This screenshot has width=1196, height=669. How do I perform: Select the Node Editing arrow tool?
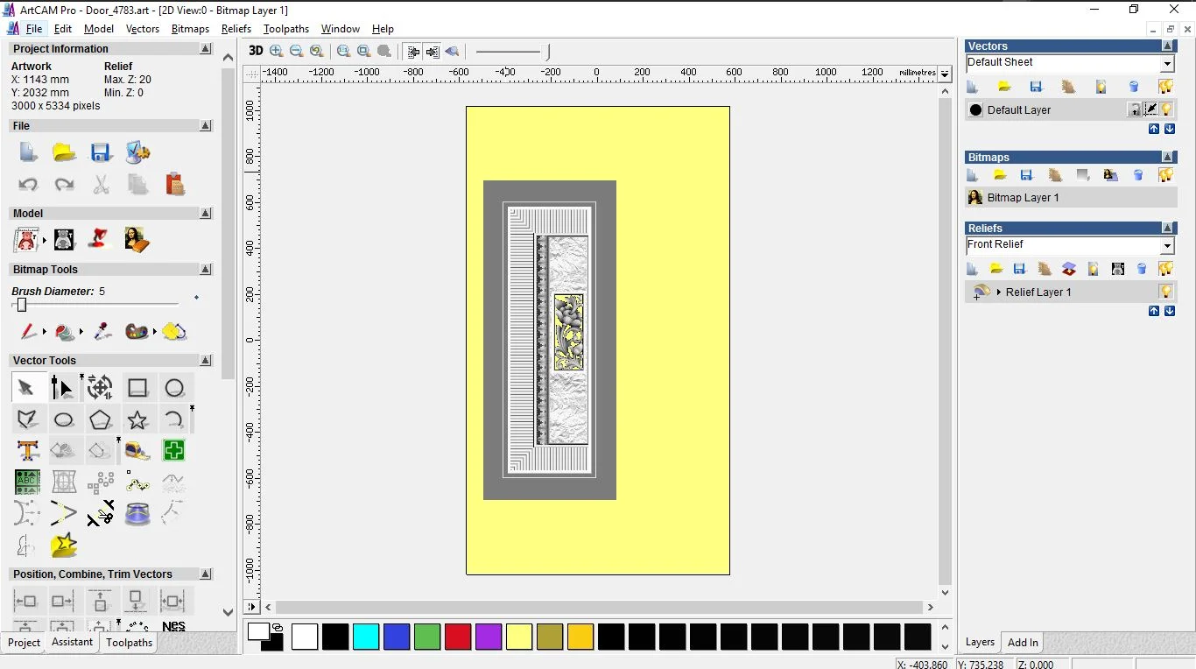63,387
